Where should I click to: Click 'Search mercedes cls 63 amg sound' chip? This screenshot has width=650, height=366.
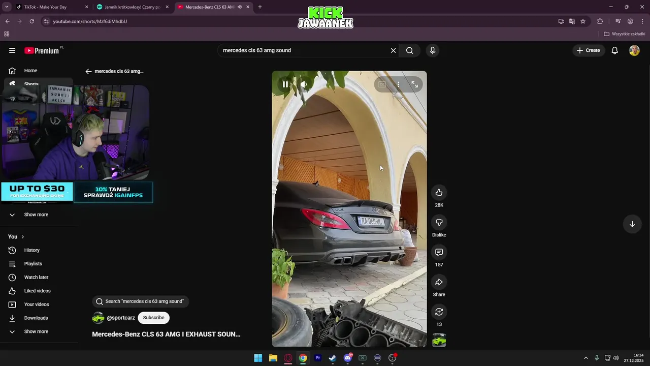(x=140, y=301)
